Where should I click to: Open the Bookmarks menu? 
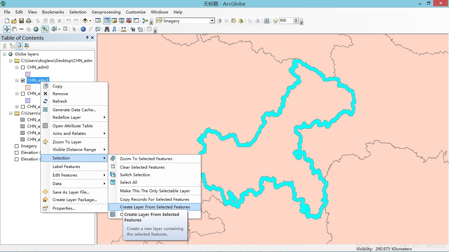pos(53,12)
